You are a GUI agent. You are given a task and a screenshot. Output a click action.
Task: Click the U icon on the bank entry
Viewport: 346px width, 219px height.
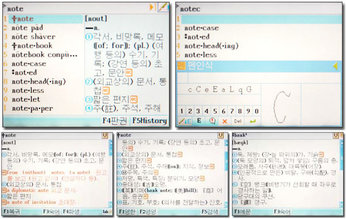336,135
